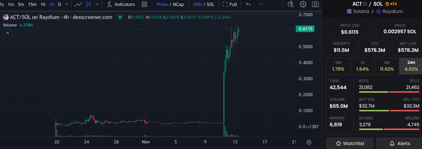The height and width of the screenshot is (149, 422).
Task: Click the SELLERS 4,745 value
Action: 414,124
